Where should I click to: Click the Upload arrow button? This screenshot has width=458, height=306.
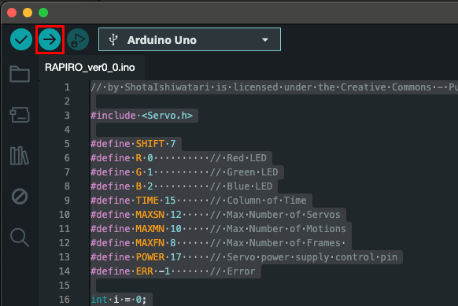pyautogui.click(x=50, y=39)
